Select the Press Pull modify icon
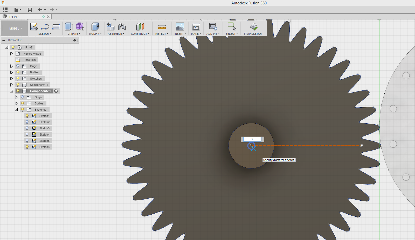This screenshot has width=415, height=240. click(x=95, y=26)
